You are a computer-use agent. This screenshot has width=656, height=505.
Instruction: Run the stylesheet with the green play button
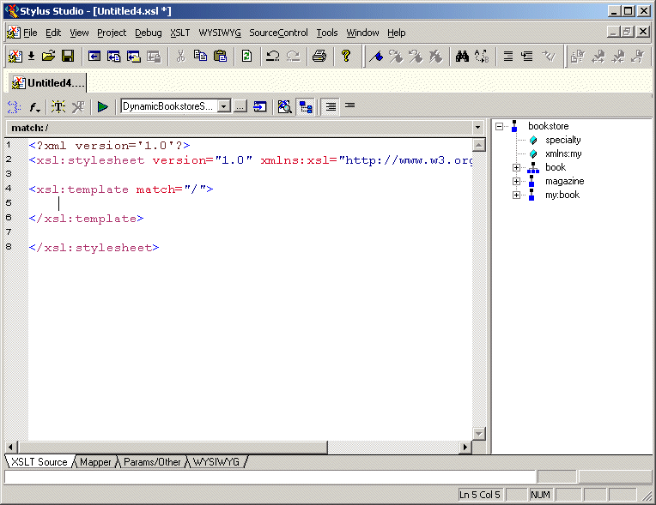point(103,107)
